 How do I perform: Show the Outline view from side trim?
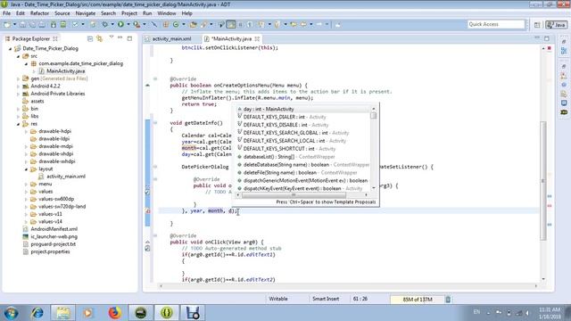[x=564, y=51]
